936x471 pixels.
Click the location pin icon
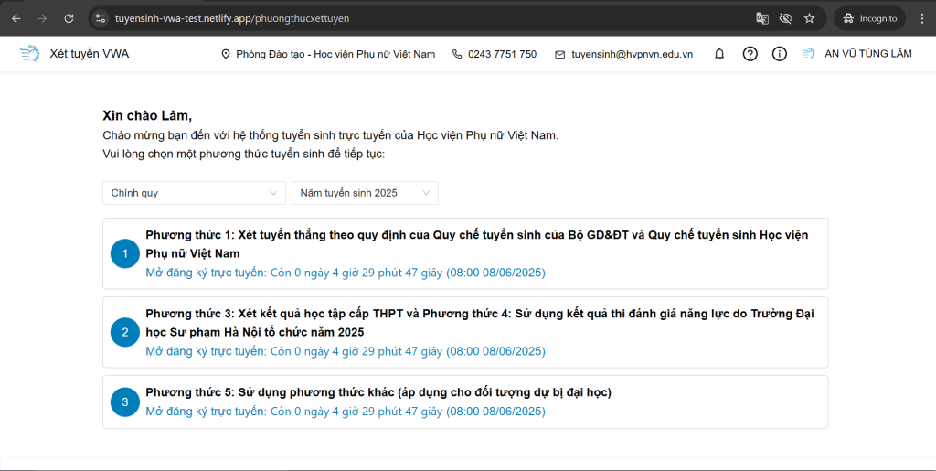226,54
